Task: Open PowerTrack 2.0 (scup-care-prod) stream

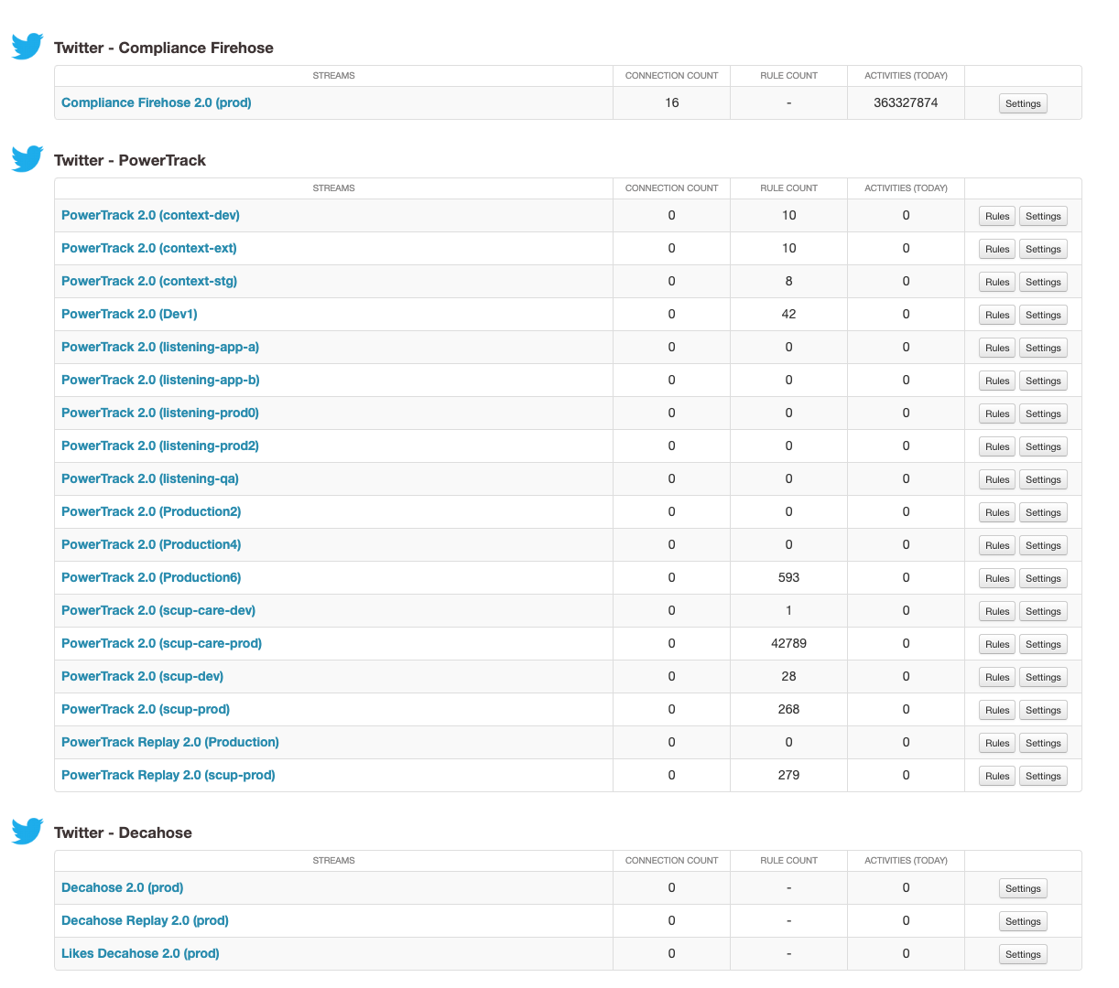Action: tap(161, 643)
